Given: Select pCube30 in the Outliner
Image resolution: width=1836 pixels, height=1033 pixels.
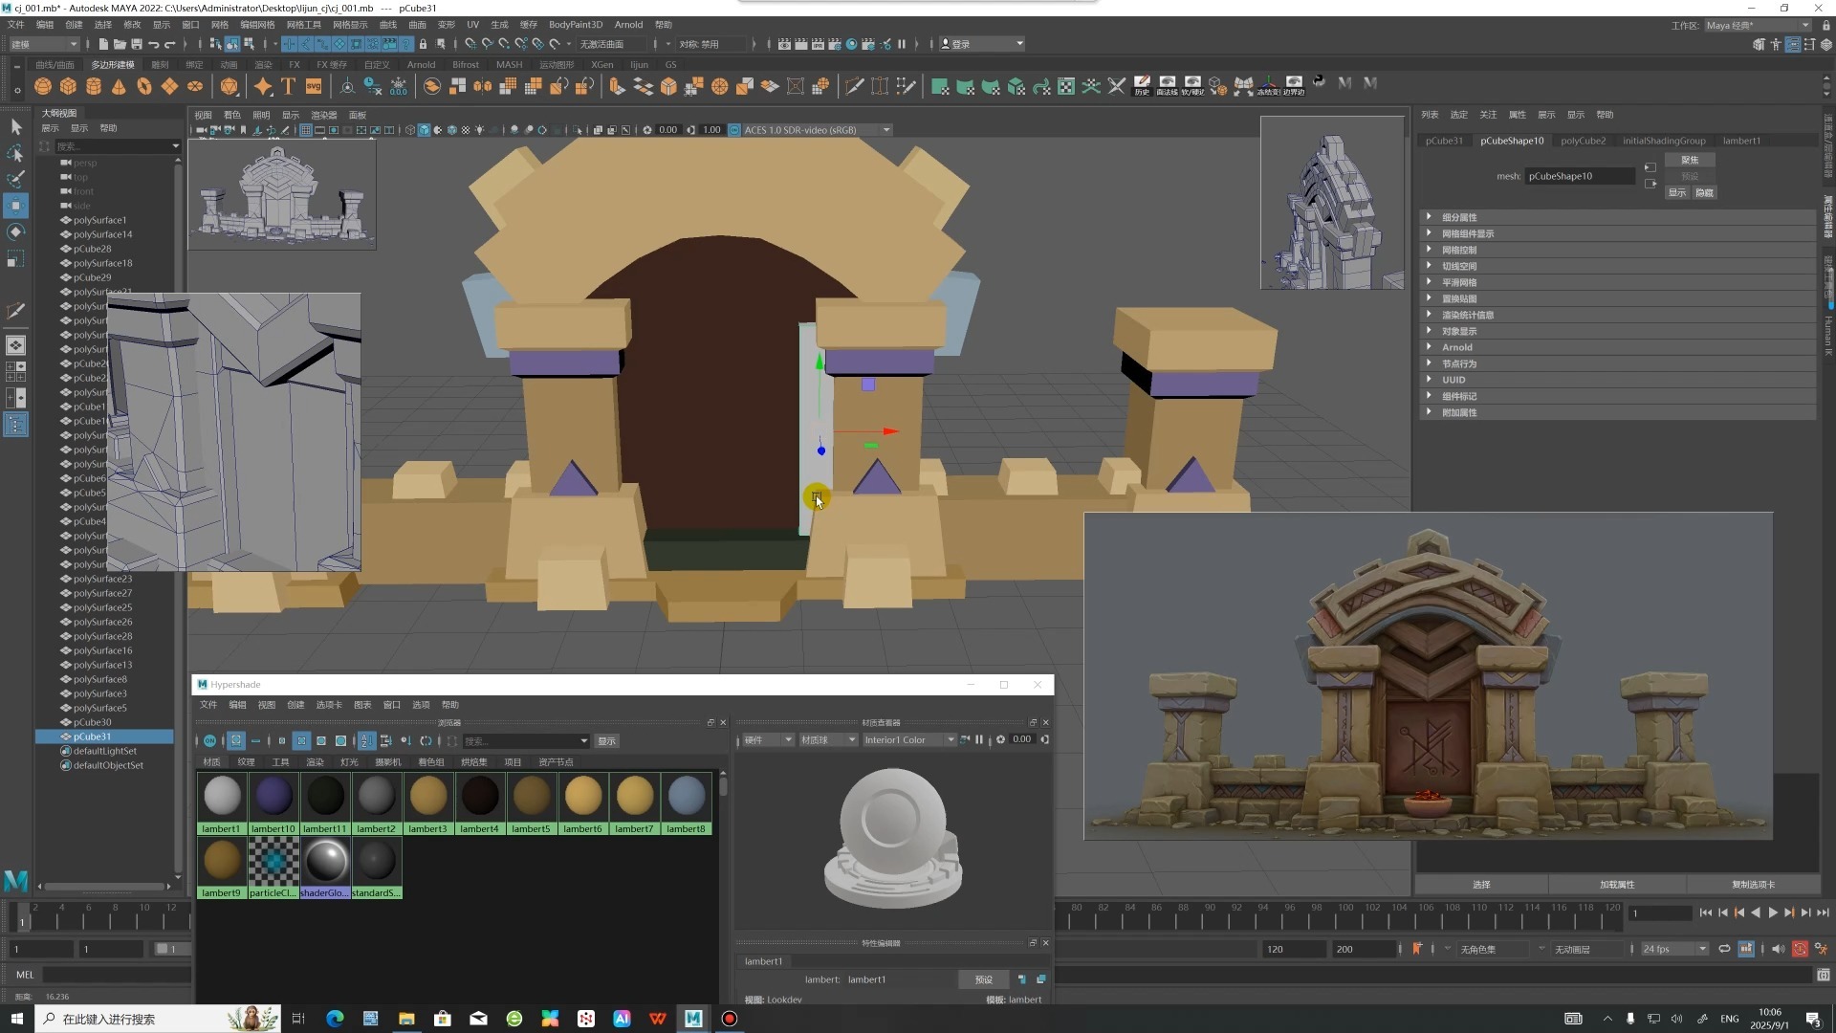Looking at the screenshot, I should coord(93,722).
